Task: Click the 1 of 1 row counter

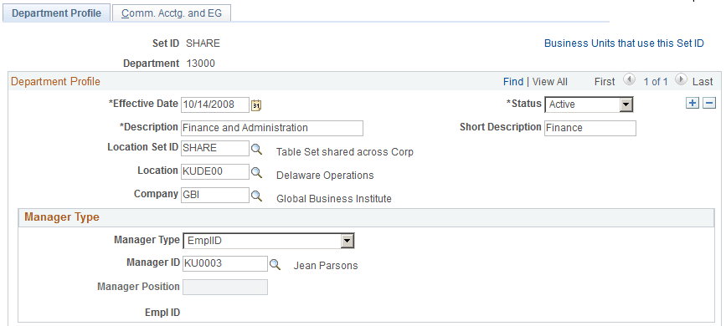Action: [x=656, y=82]
